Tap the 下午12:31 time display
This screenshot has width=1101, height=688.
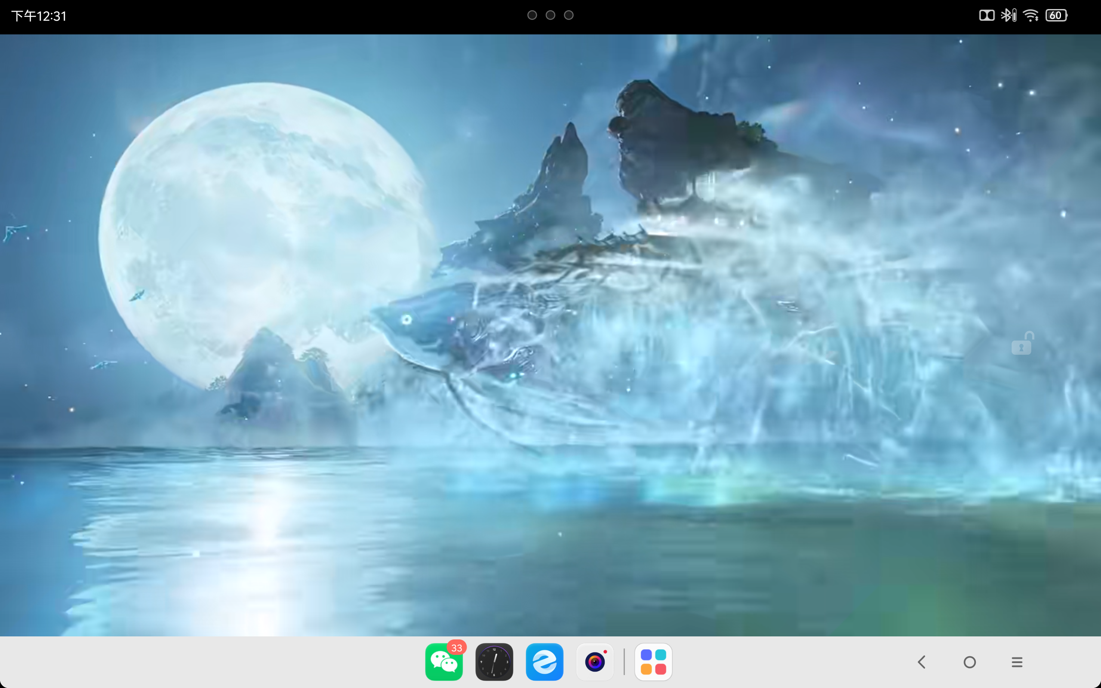pyautogui.click(x=39, y=16)
